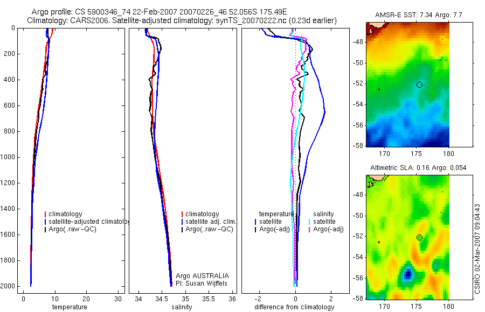Click the magenta salinity Argo(-adj) legend marker
Screen dimensions: 485x312
tap(309, 230)
